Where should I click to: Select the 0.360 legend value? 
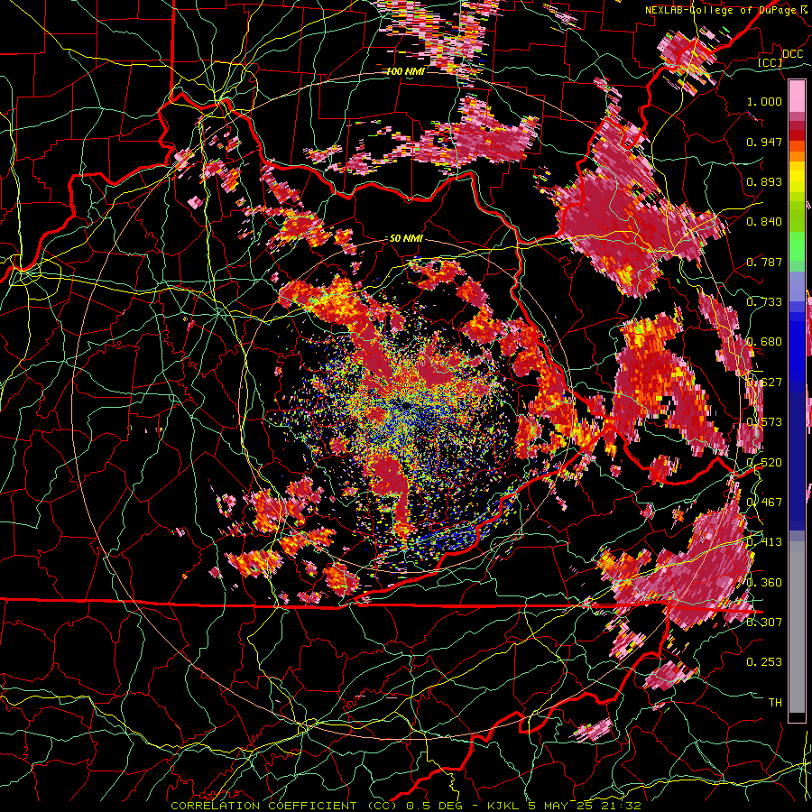click(x=764, y=583)
